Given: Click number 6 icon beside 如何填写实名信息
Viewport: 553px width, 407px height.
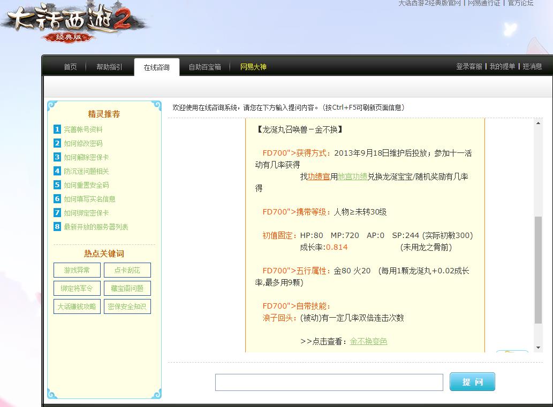Looking at the screenshot, I should click(x=57, y=199).
